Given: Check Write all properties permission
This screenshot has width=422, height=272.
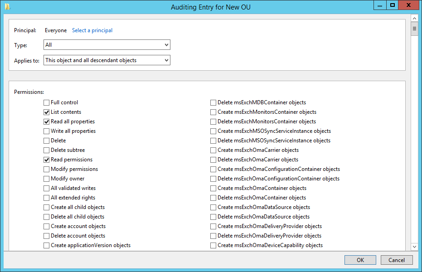Looking at the screenshot, I should point(46,131).
